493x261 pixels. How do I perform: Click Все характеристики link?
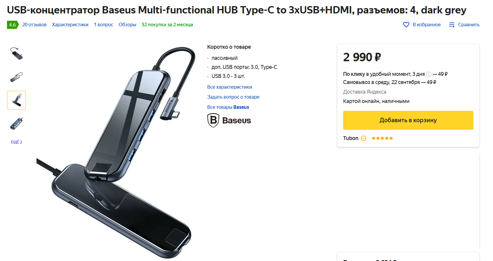click(x=229, y=87)
